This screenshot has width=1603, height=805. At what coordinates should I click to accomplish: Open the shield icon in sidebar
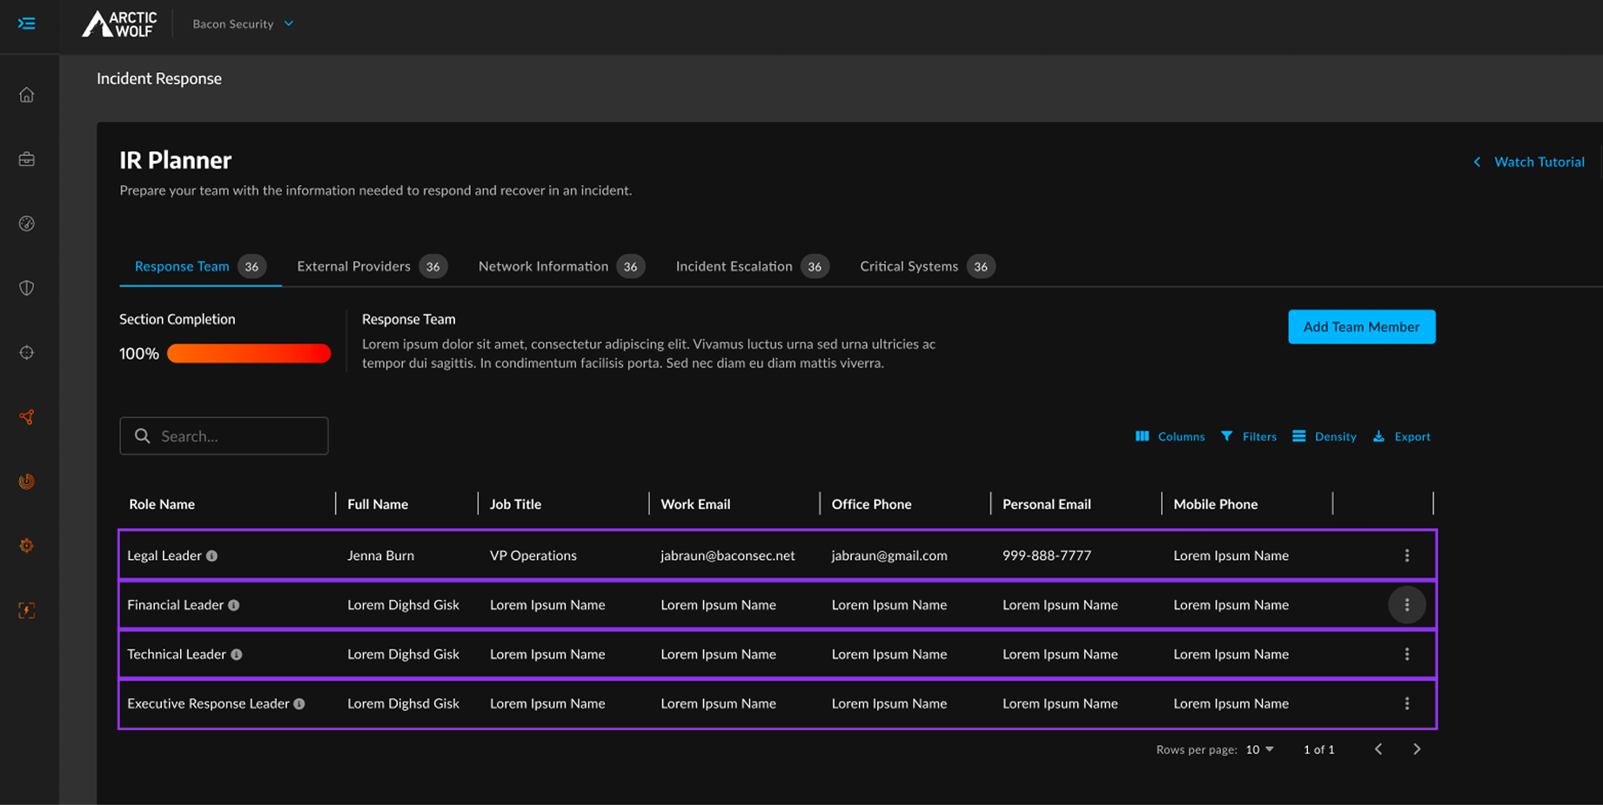(x=27, y=288)
